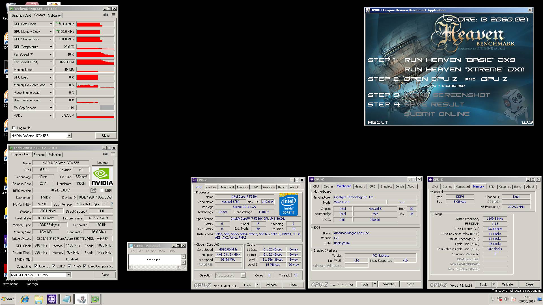This screenshot has width=543, height=305.
Task: Click the Notepad horizontal scrollbar right arrow
Action: click(x=179, y=267)
